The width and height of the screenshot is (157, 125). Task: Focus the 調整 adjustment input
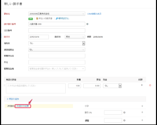pos(113,120)
